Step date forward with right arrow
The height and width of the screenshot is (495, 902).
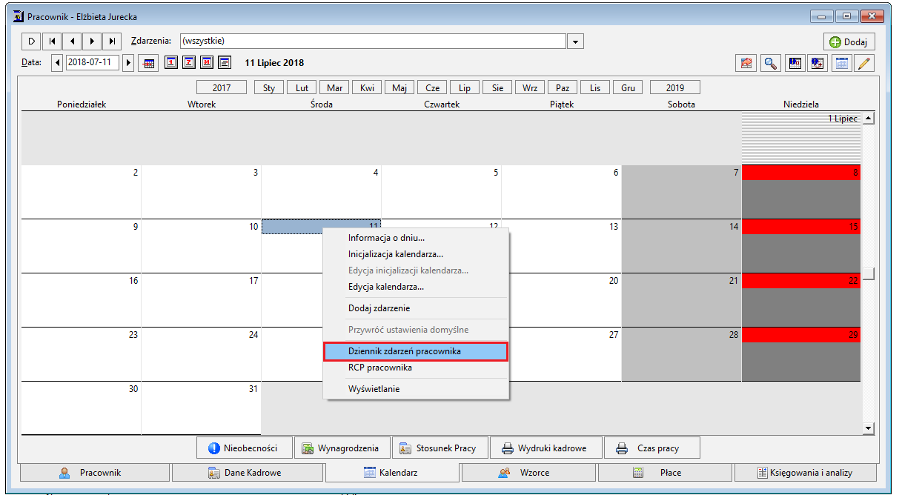(128, 62)
